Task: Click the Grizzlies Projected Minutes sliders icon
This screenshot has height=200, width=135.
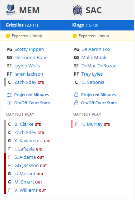Action: point(9,95)
